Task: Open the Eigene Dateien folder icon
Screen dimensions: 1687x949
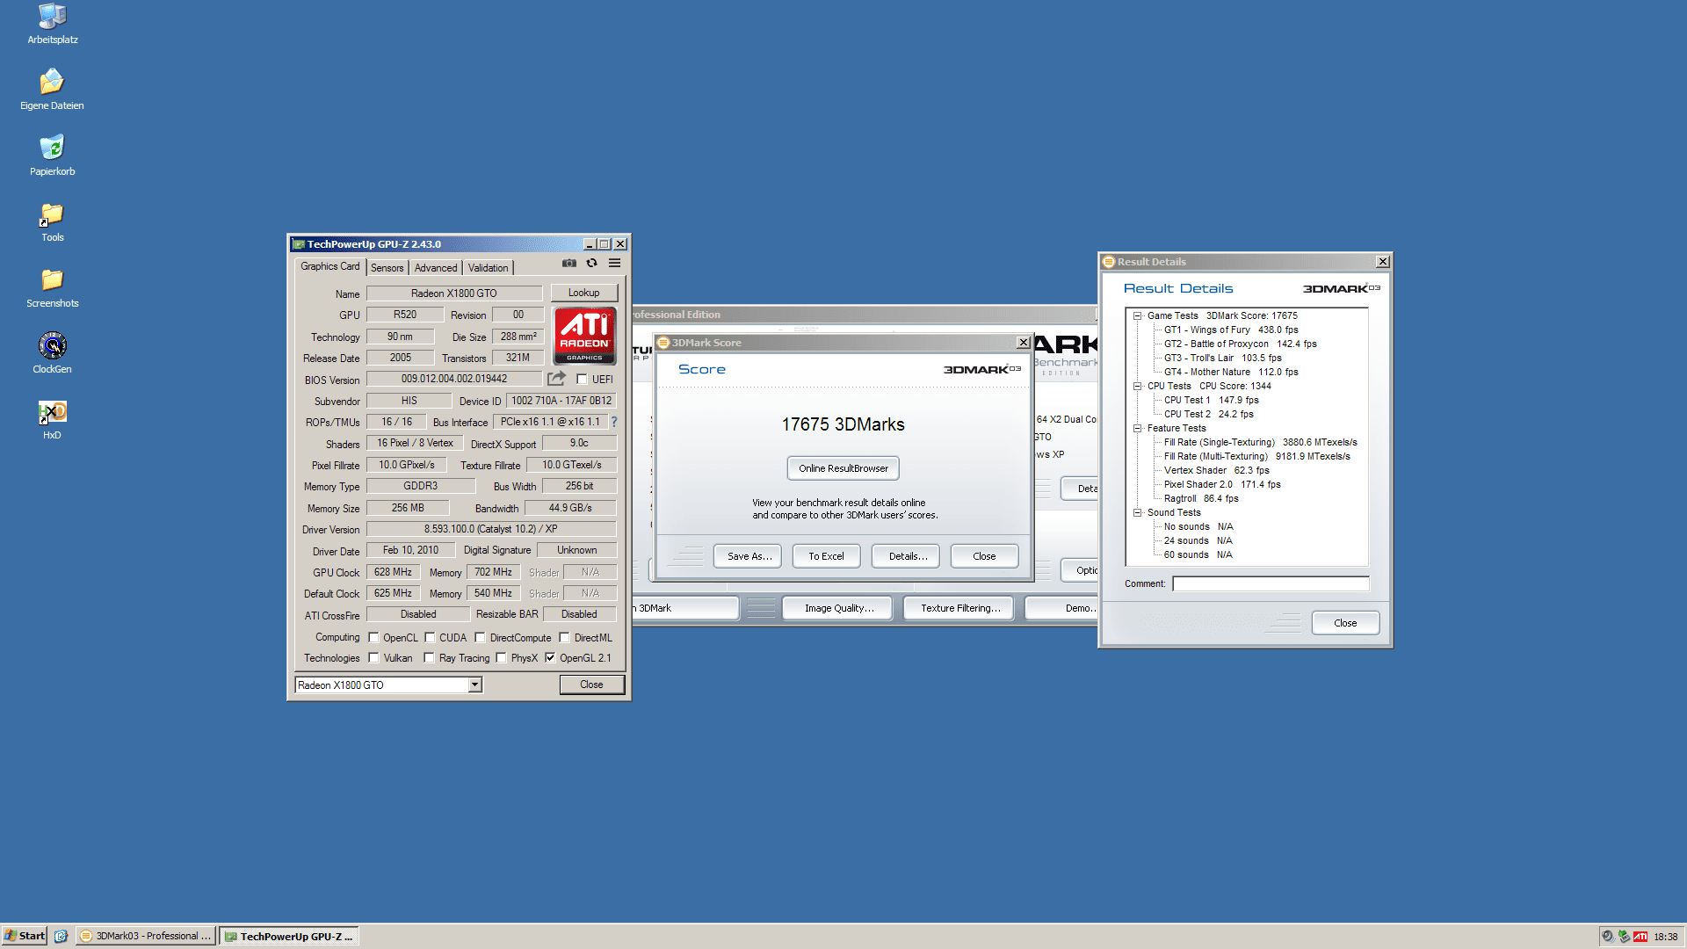Action: click(52, 90)
